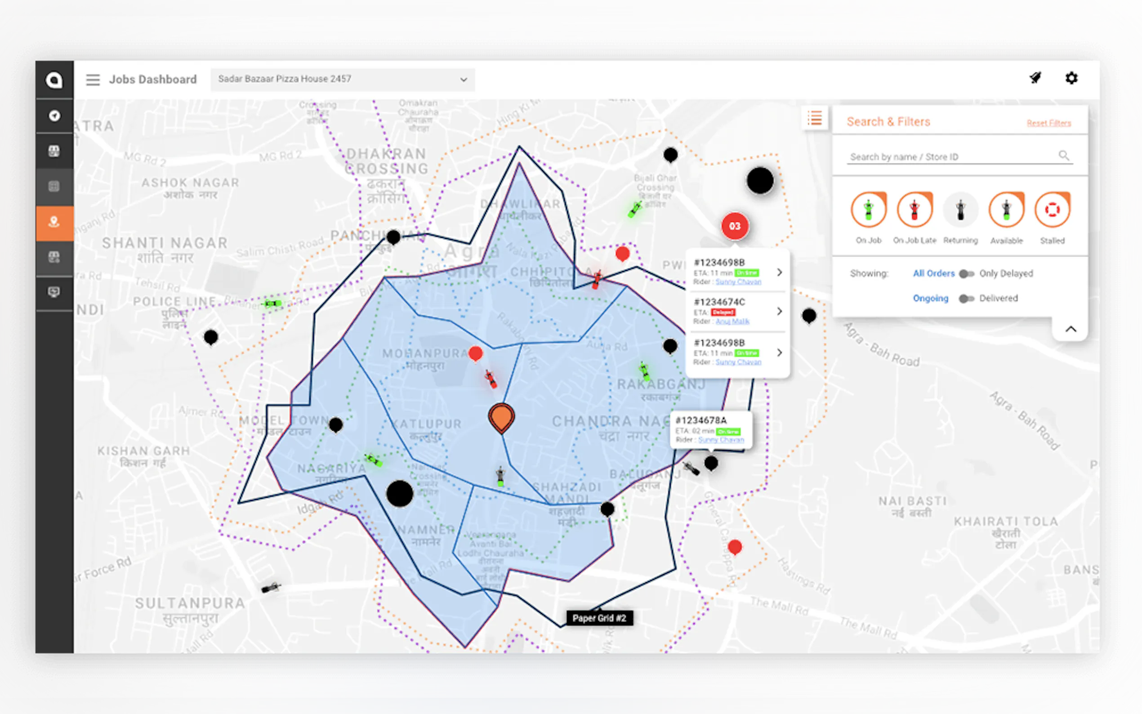Toggle Ongoing / Delivered switch

coord(966,299)
